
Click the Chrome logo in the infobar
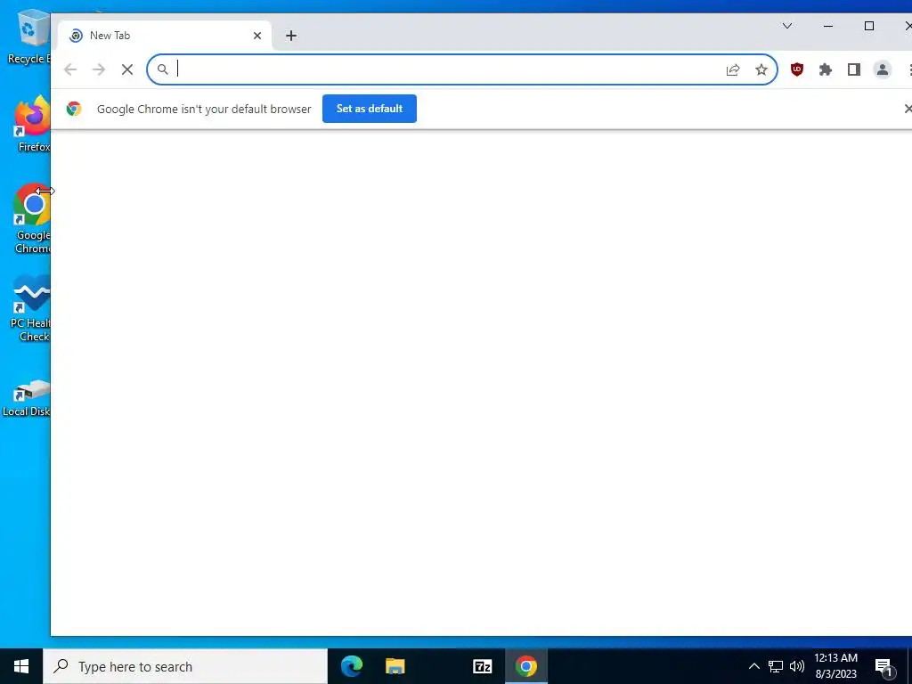pos(74,109)
